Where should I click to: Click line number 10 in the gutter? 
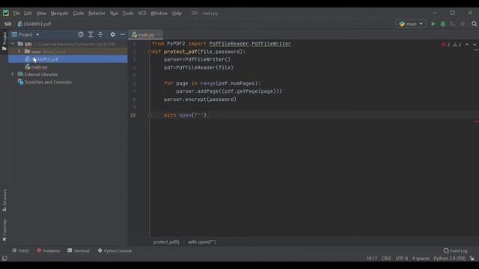tap(133, 115)
